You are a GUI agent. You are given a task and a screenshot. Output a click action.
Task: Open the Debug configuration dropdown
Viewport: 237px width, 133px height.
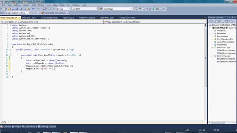(x=70, y=9)
